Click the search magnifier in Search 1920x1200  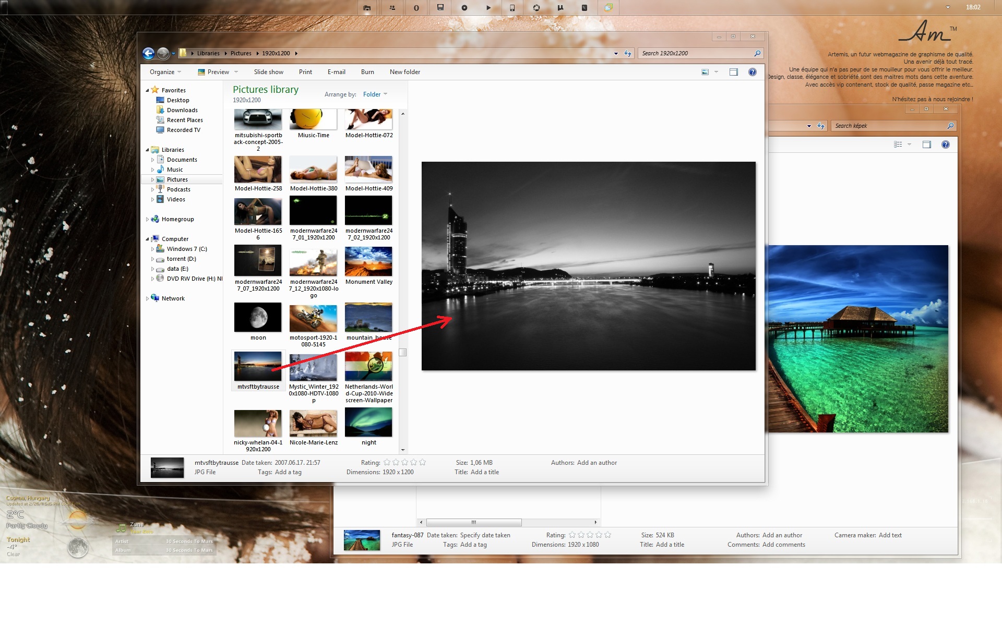(x=757, y=53)
